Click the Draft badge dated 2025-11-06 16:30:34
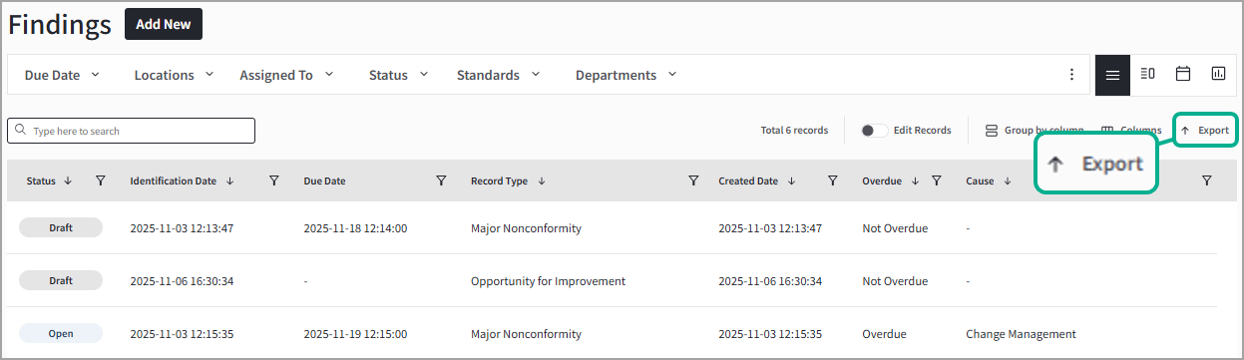 click(61, 281)
